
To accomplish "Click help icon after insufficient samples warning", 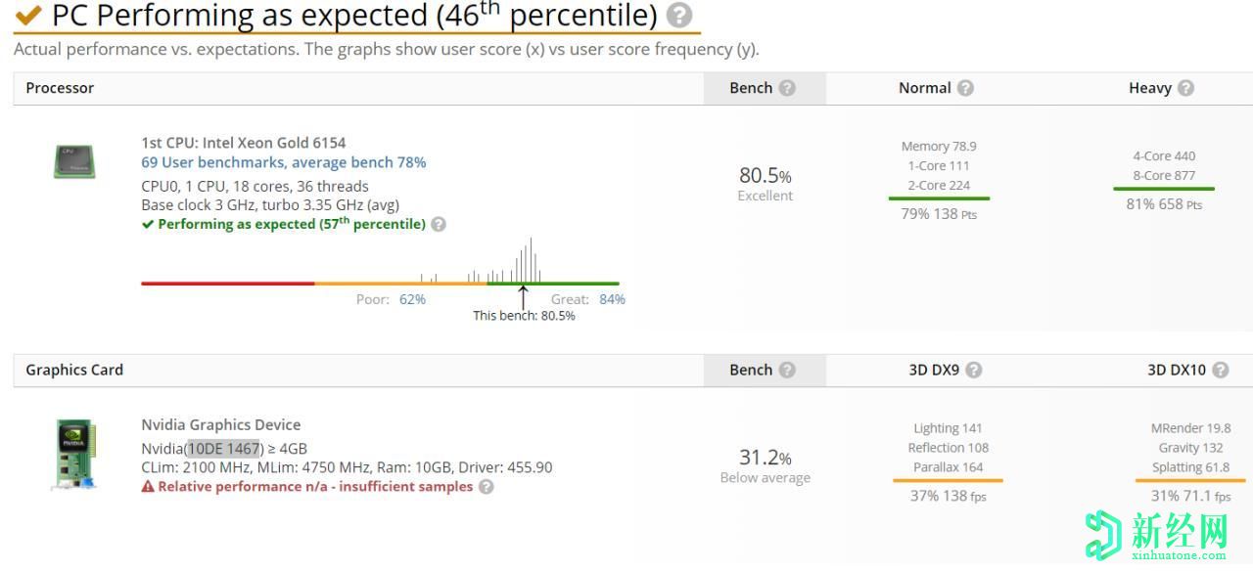I will click(487, 486).
